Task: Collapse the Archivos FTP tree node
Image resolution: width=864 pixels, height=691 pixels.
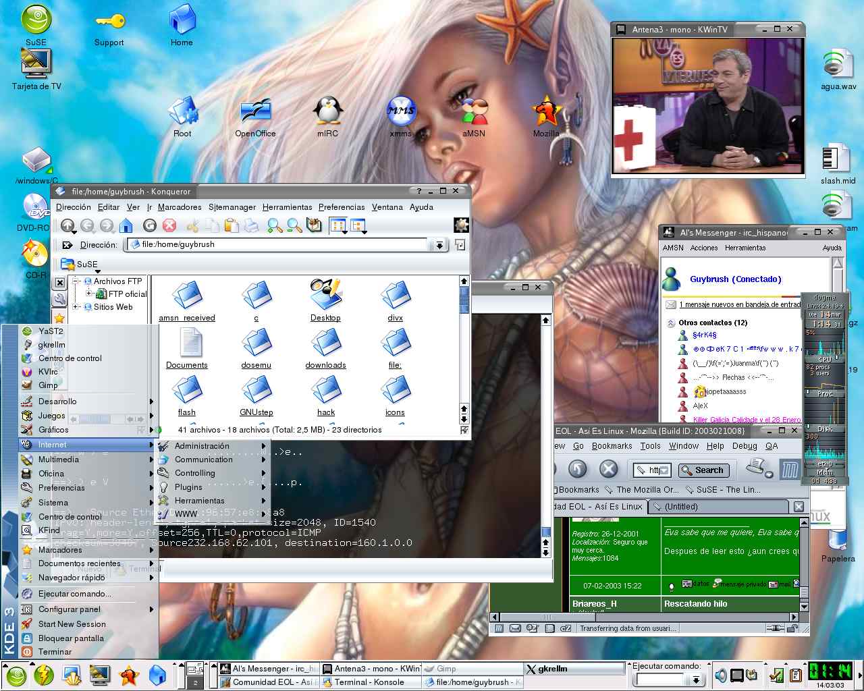Action: click(77, 281)
